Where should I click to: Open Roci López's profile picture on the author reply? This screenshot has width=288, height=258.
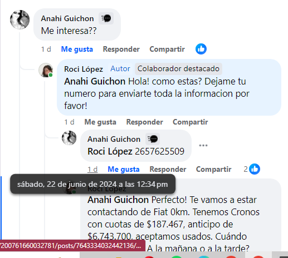point(46,70)
